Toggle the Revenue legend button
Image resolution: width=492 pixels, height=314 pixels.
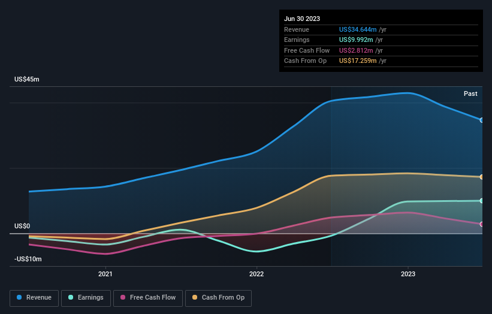tap(34, 298)
